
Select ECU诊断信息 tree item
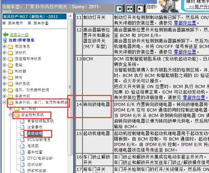pos(39,140)
